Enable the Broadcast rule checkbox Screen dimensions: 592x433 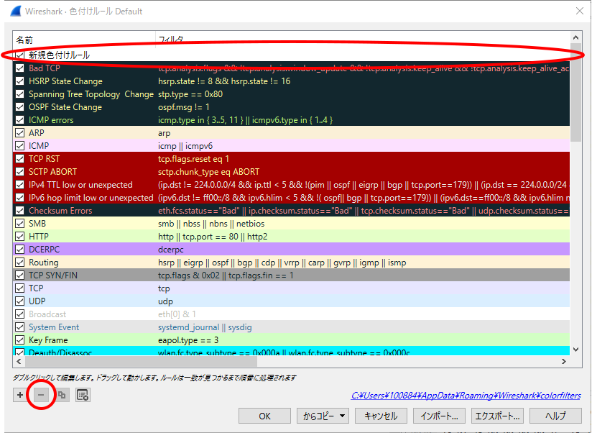pos(20,314)
